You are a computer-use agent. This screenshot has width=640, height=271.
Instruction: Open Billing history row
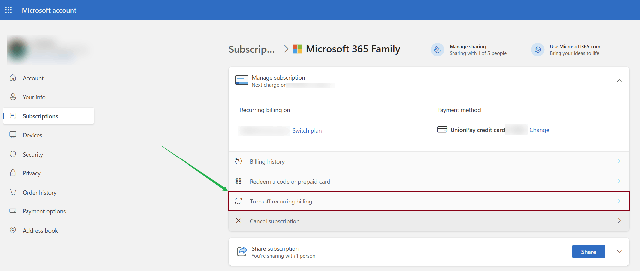[x=429, y=161]
